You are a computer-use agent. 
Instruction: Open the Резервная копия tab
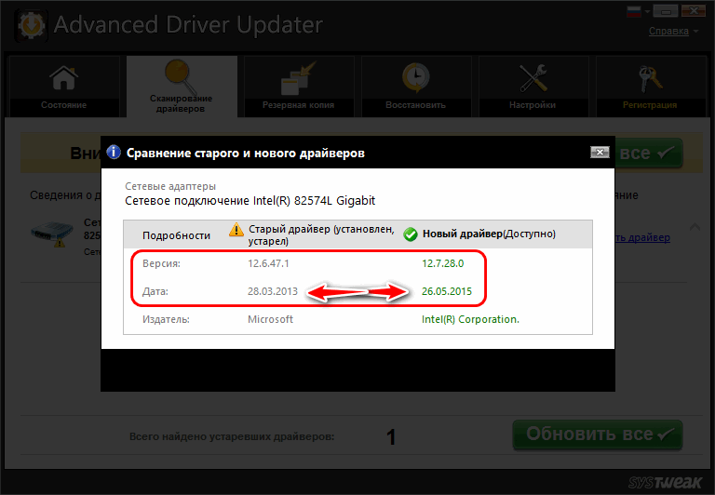(x=299, y=87)
